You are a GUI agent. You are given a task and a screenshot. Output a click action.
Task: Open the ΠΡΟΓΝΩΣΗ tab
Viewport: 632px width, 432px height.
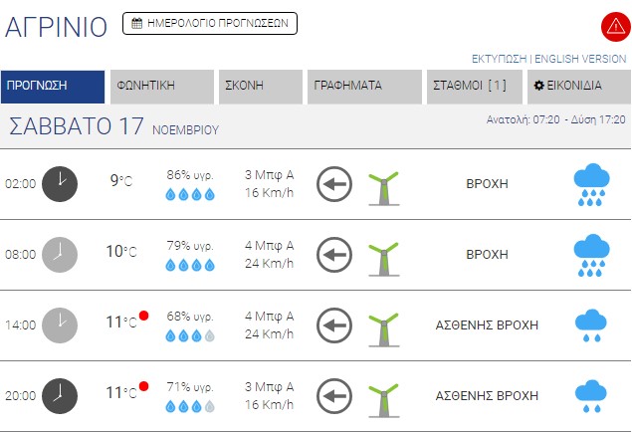pyautogui.click(x=53, y=86)
